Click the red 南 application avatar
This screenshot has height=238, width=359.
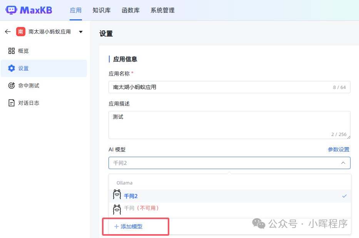(21, 32)
